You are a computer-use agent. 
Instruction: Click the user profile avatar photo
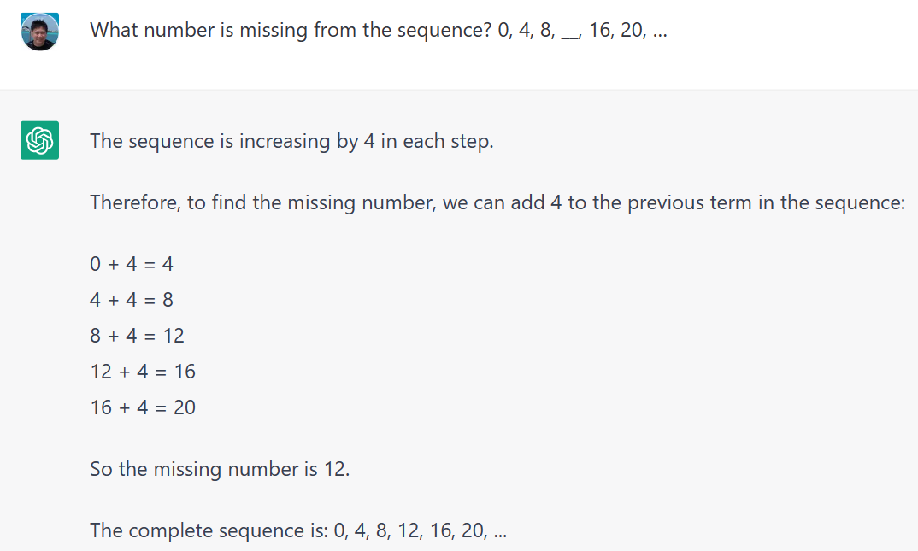(39, 32)
